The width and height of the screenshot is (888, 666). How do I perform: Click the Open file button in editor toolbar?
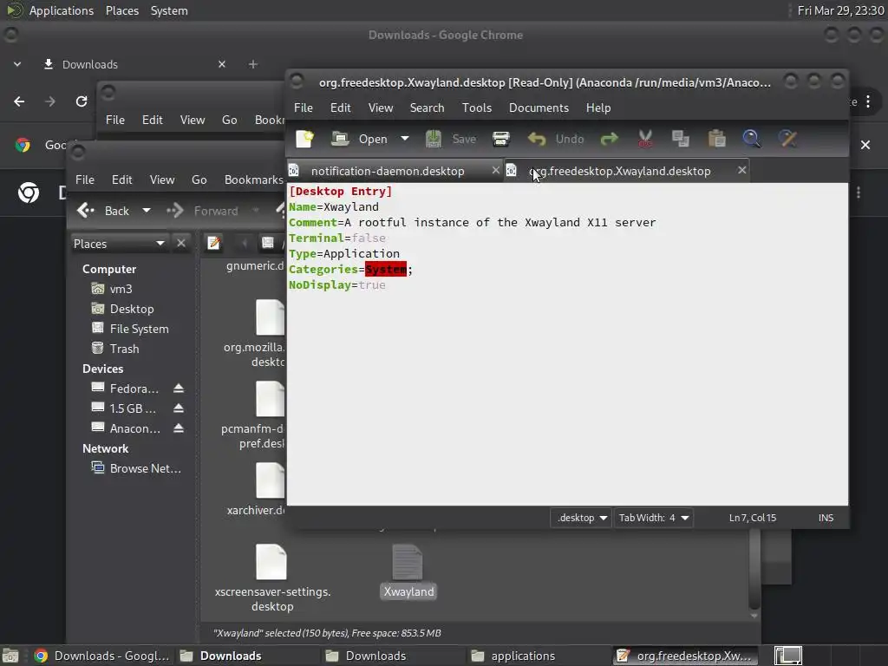point(360,139)
